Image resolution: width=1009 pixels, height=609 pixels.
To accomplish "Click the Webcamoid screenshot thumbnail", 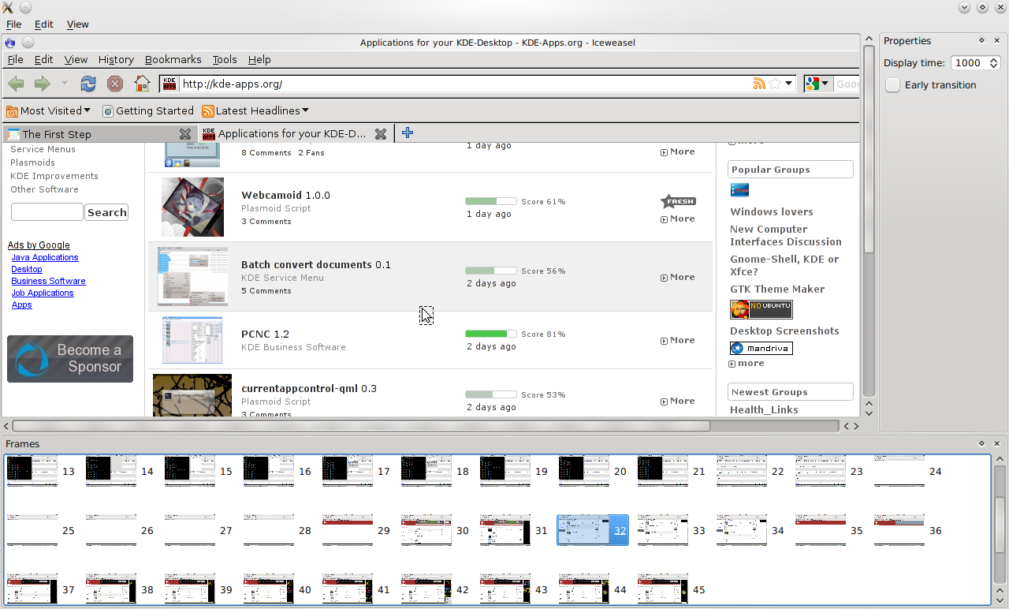I will tap(192, 207).
